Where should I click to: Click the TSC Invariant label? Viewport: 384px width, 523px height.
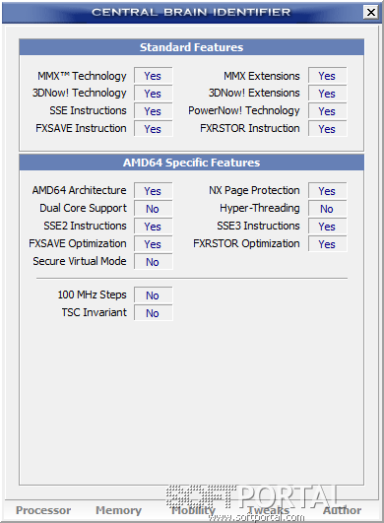coord(94,312)
